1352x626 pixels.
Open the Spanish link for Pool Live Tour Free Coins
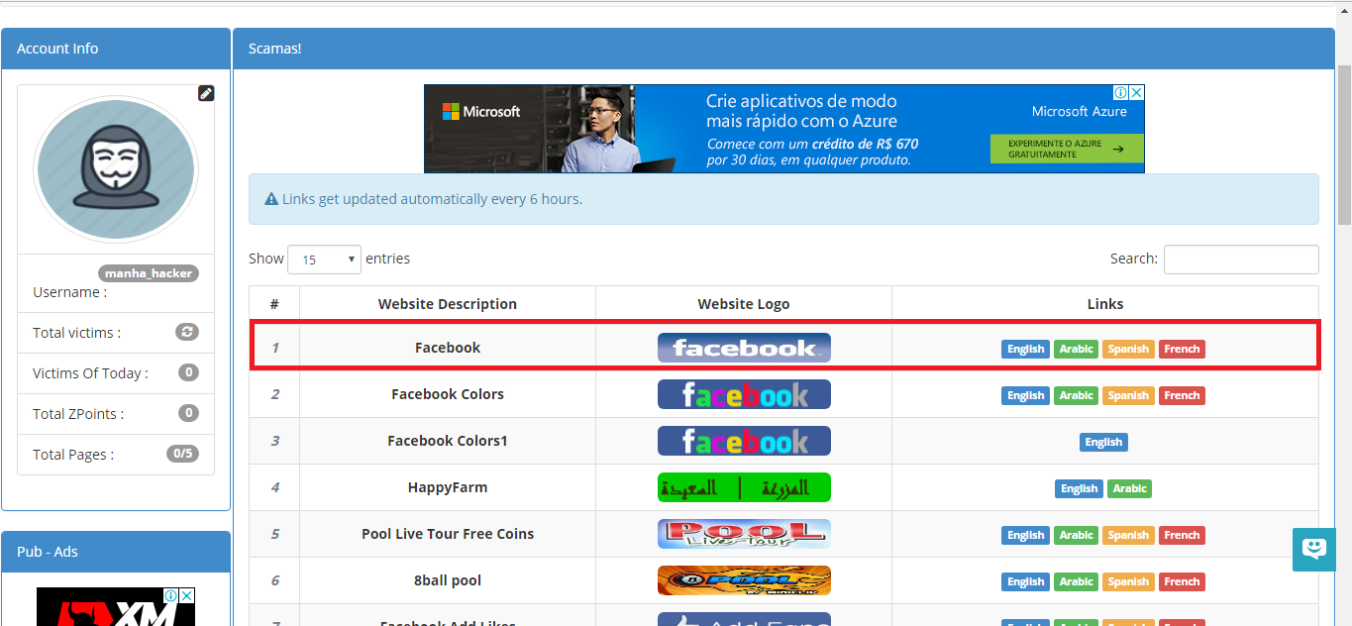click(x=1128, y=535)
